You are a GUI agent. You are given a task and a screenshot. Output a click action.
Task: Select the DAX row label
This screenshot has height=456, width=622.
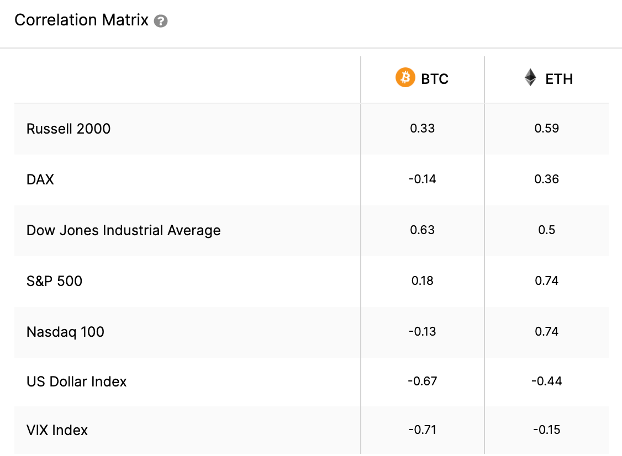40,179
